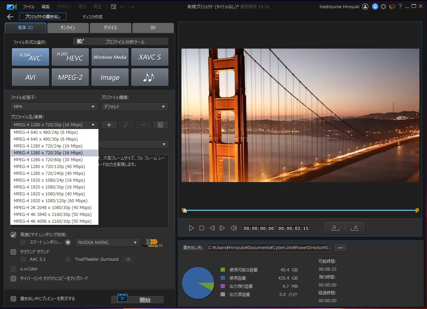Expand the file extension MP4 dropdown

click(x=54, y=107)
